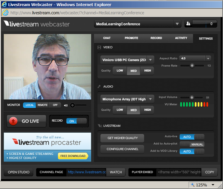
Task: Click the Free Download procaster button
Action: pos(73,156)
